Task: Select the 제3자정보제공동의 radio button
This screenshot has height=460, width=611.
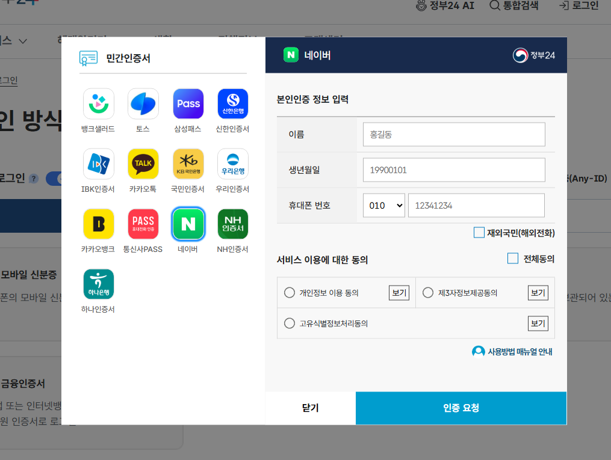Action: click(x=428, y=293)
